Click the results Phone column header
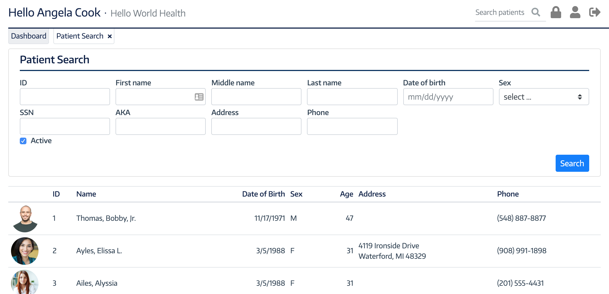The image size is (609, 294). pyautogui.click(x=508, y=194)
